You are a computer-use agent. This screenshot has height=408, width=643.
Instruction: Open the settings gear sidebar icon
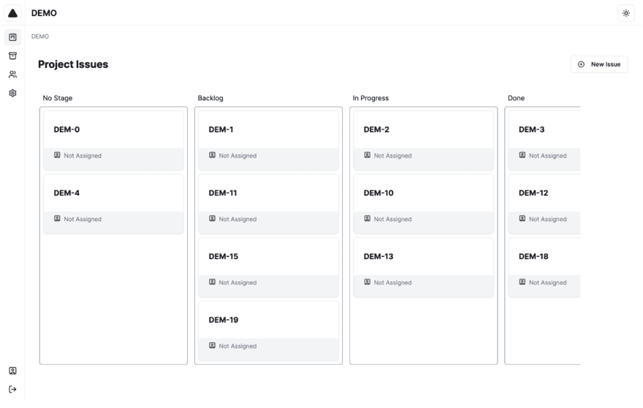(12, 93)
